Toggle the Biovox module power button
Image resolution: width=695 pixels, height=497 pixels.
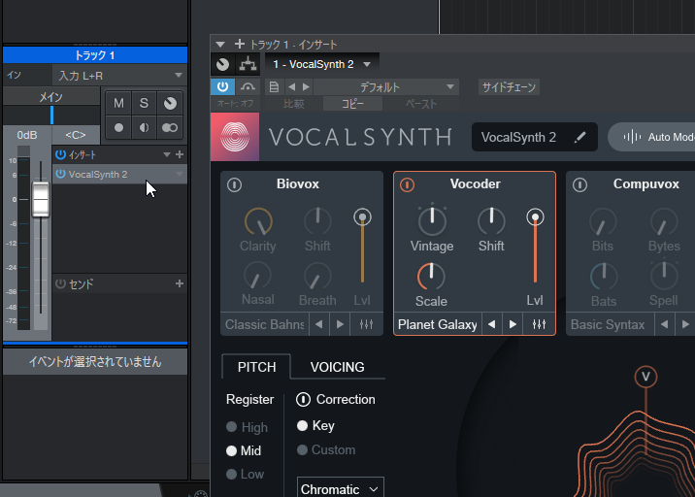(234, 184)
